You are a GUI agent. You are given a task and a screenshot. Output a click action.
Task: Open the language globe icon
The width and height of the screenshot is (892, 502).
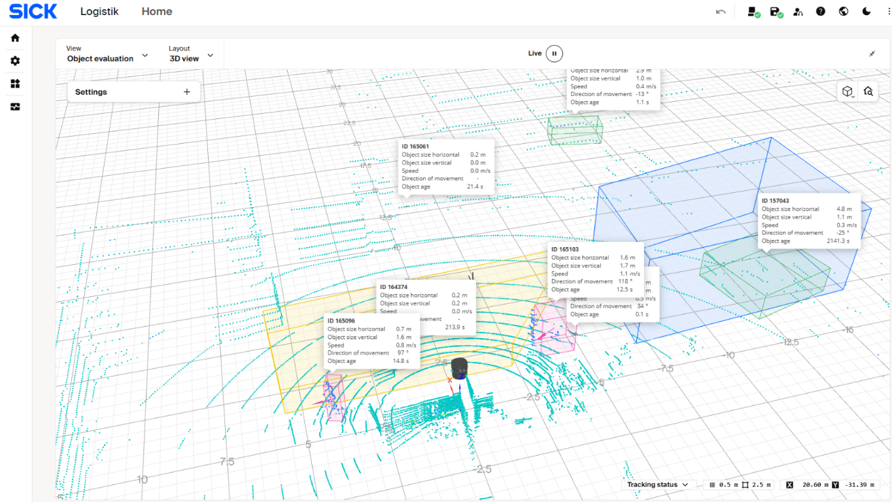click(844, 12)
